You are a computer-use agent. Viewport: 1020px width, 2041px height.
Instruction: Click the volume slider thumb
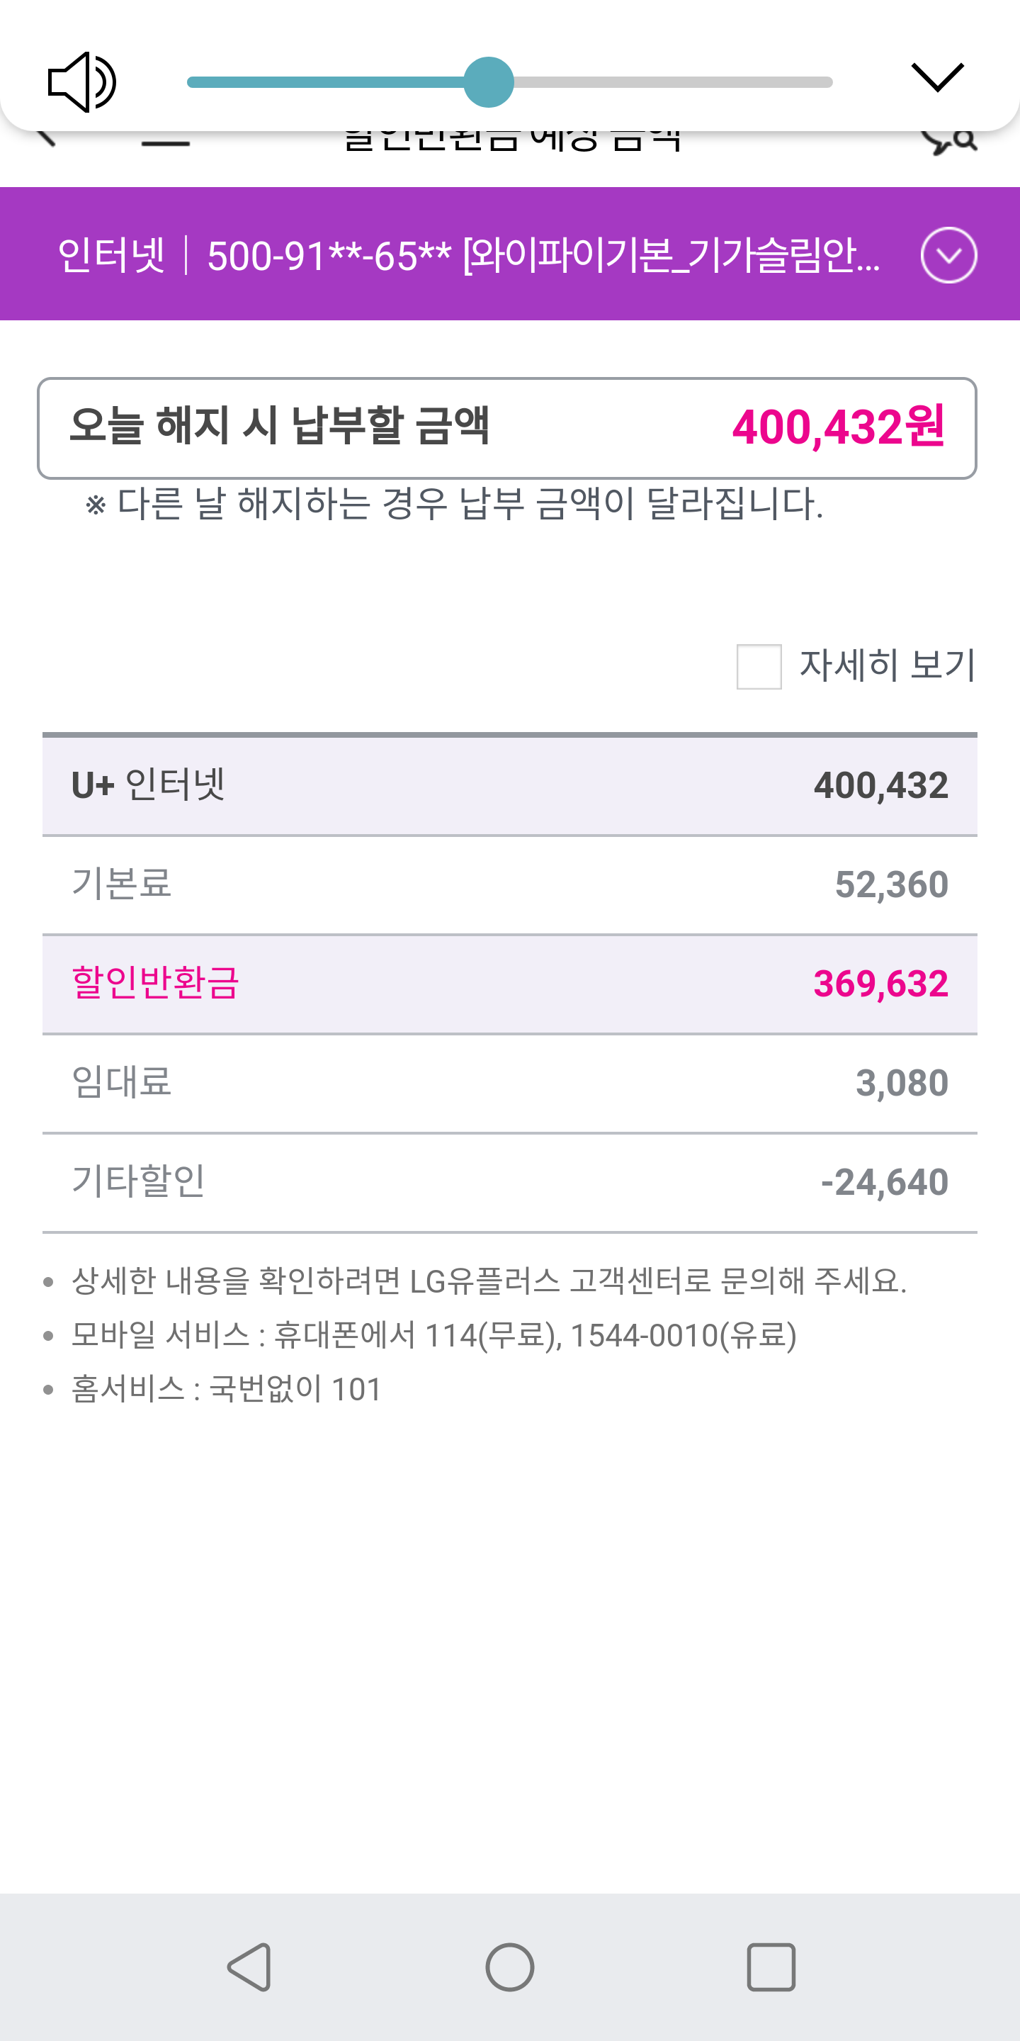coord(489,82)
